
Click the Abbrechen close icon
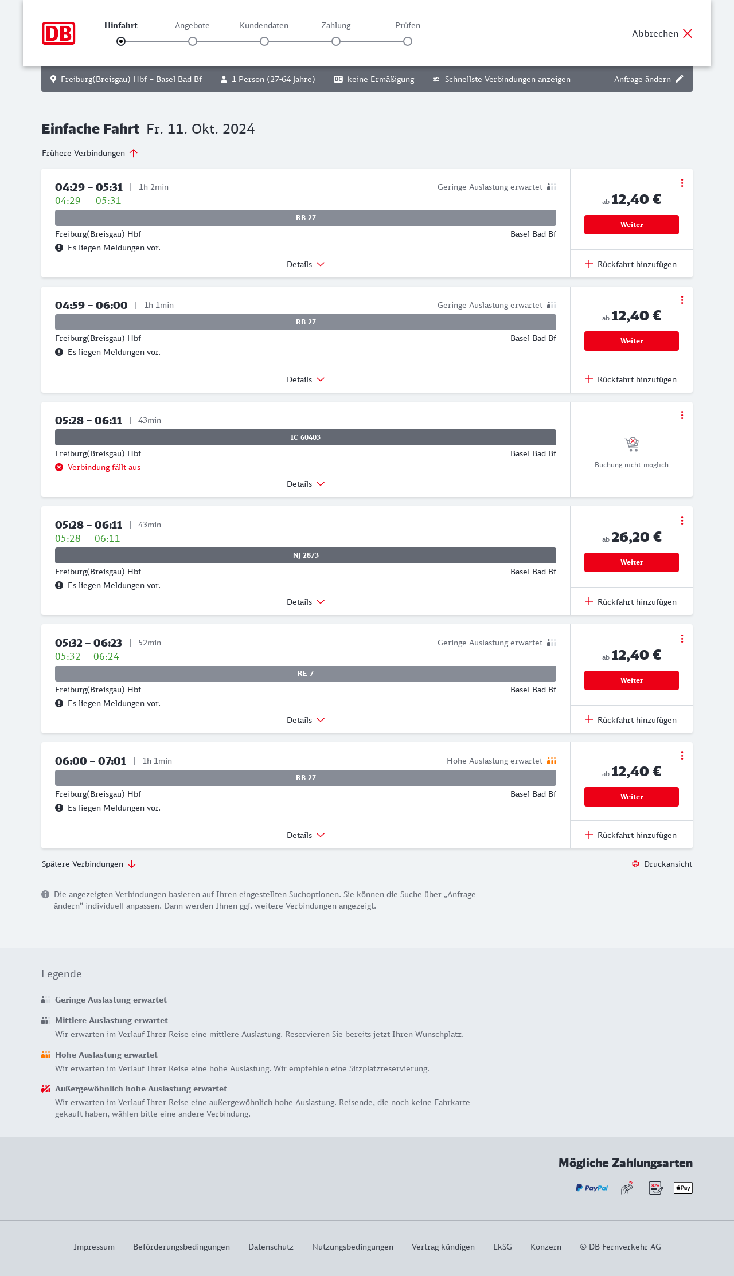pos(688,33)
